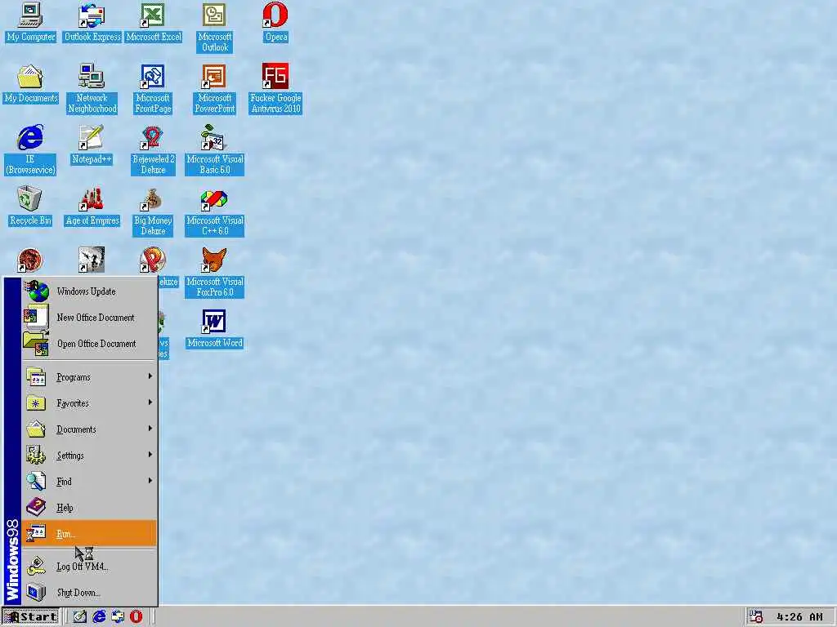Expand the Settings submenu
Screen dimensions: 837x627
[x=89, y=456]
